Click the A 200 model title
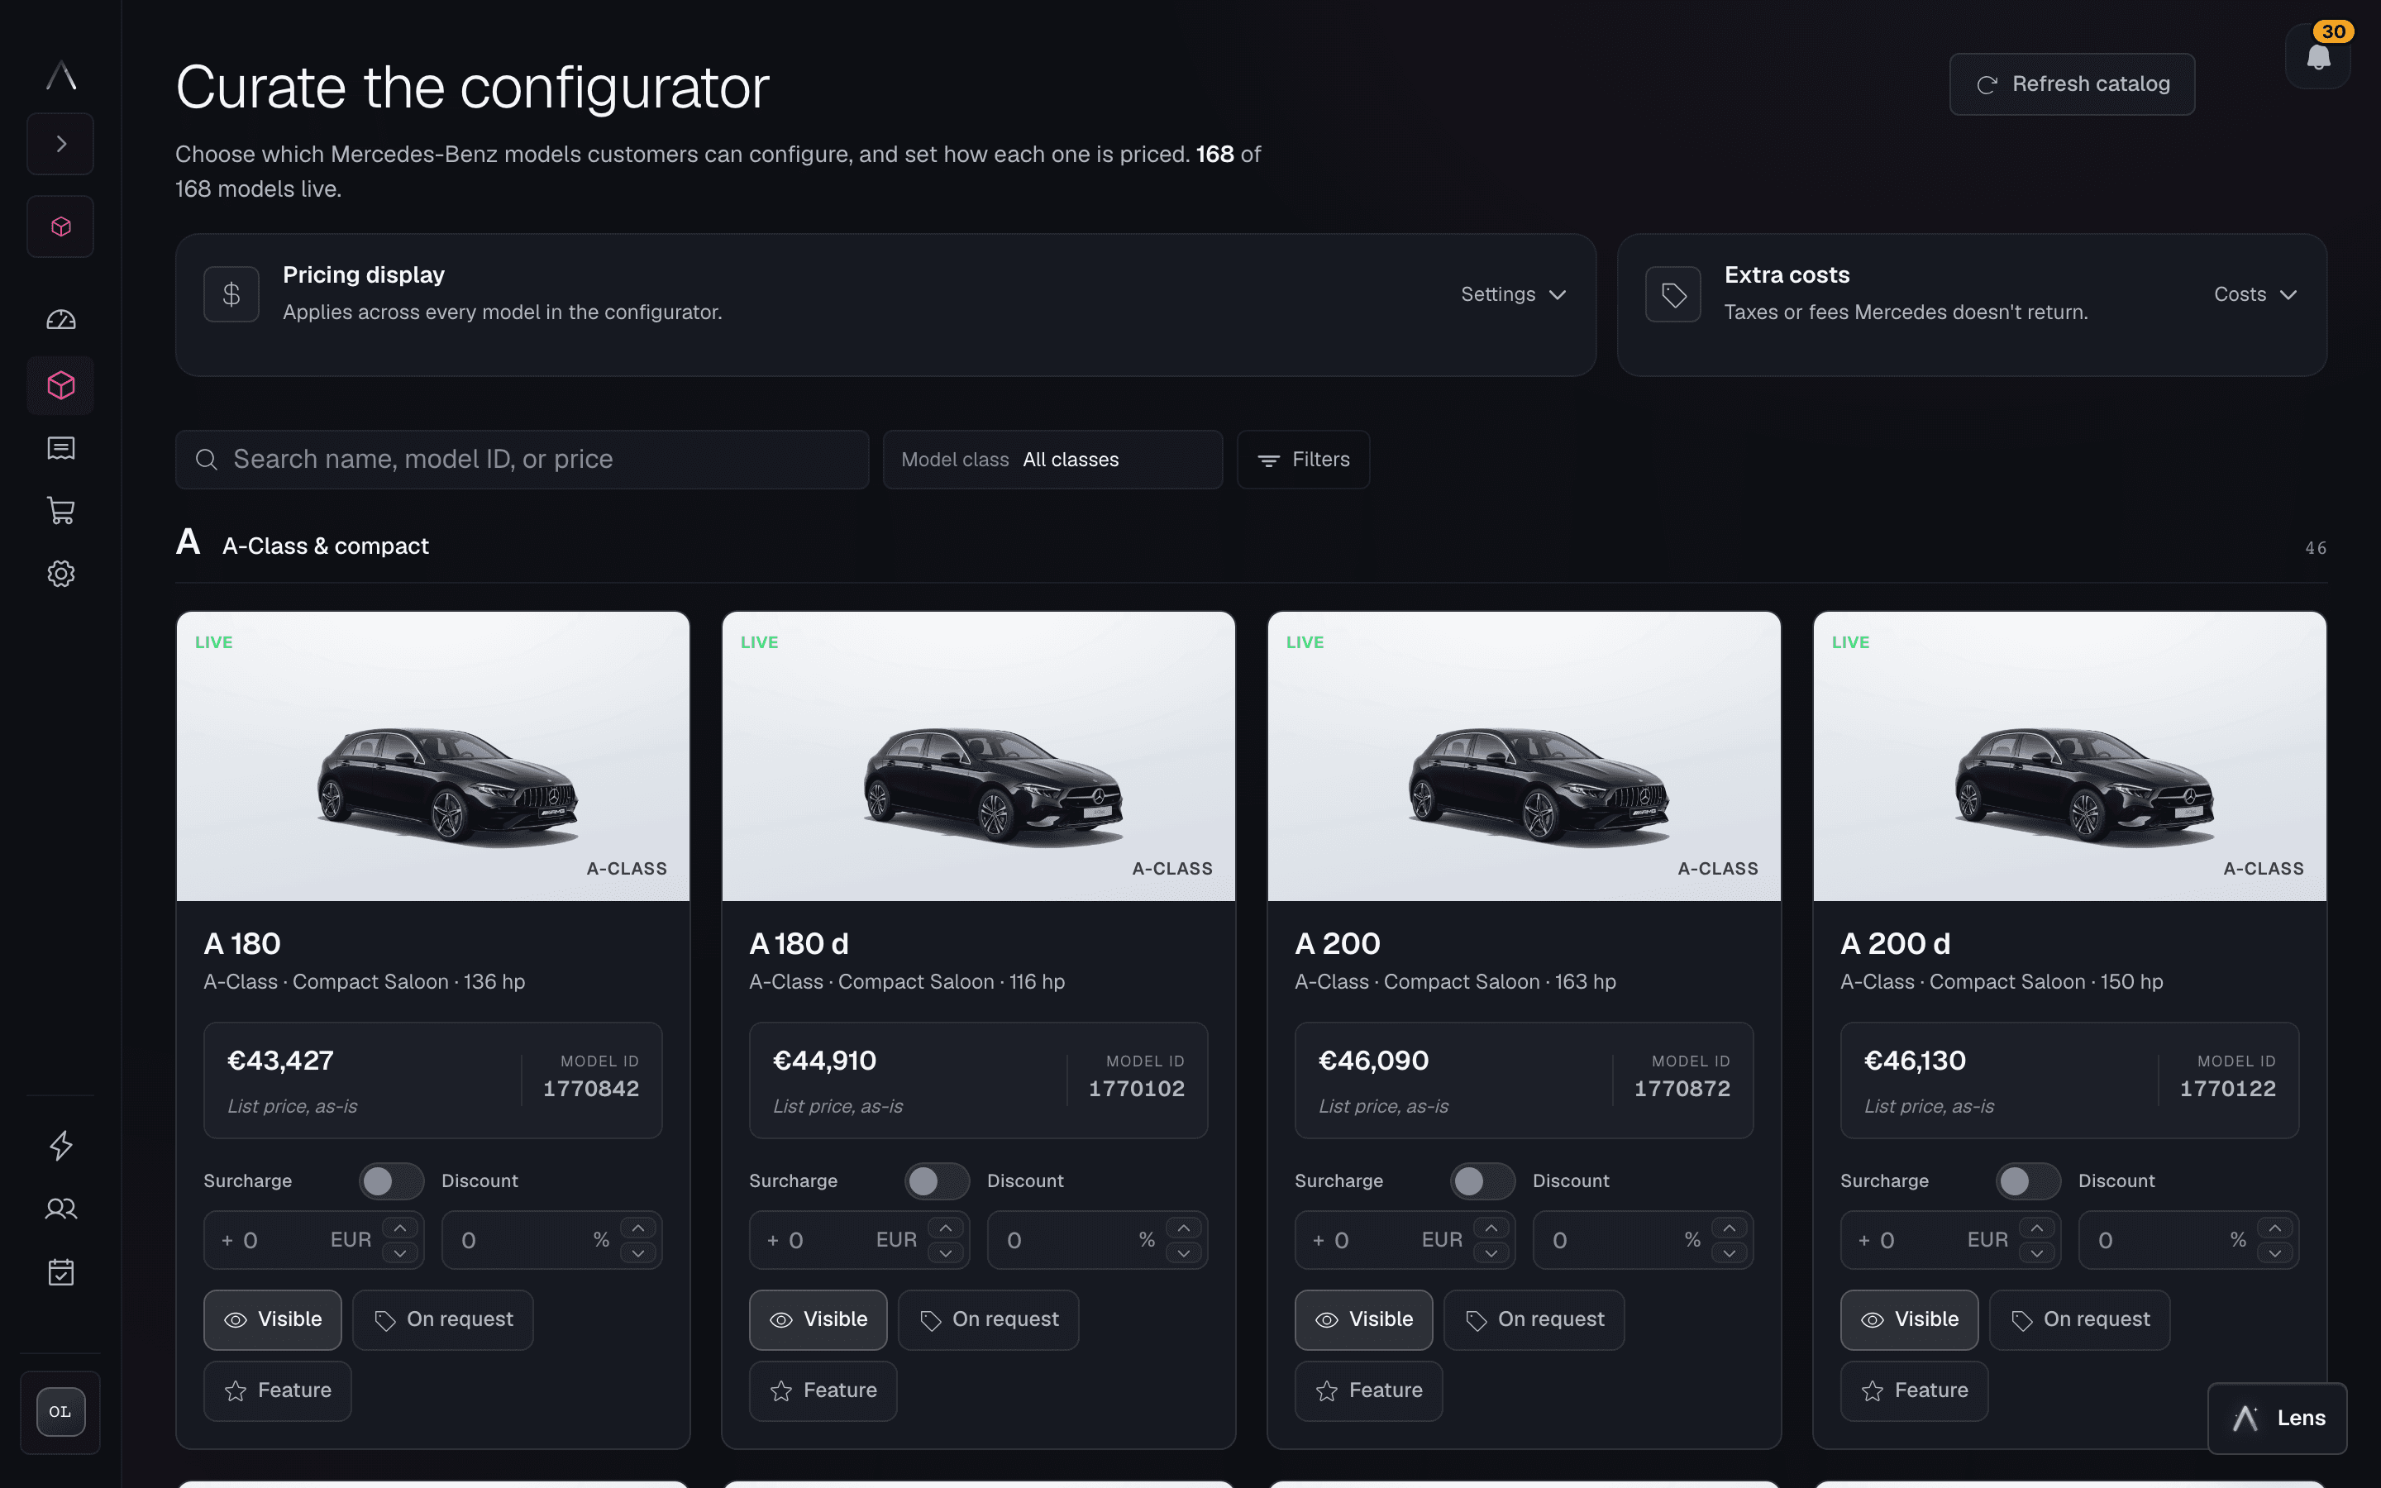The width and height of the screenshot is (2381, 1488). [x=1337, y=942]
